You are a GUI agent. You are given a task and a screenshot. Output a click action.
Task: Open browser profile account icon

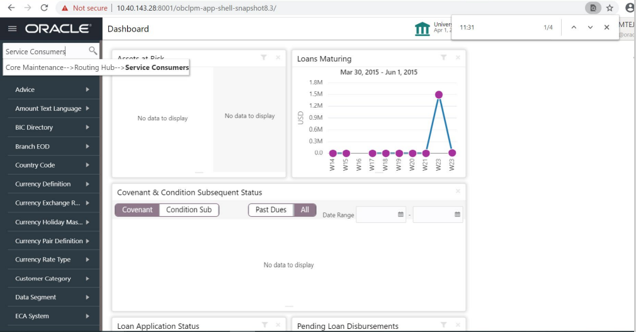tap(630, 8)
